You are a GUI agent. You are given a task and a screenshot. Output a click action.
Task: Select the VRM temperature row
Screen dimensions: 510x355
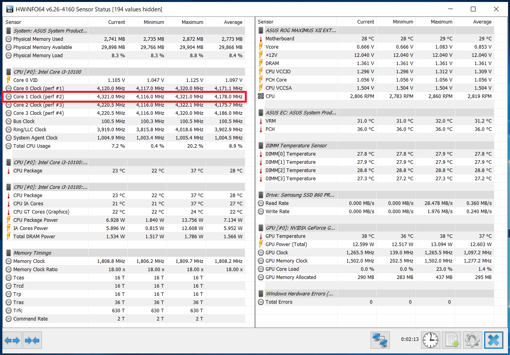point(375,121)
